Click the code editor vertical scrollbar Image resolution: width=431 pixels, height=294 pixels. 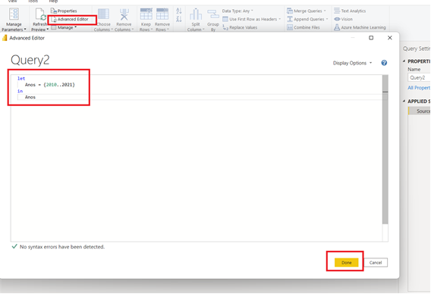385,149
